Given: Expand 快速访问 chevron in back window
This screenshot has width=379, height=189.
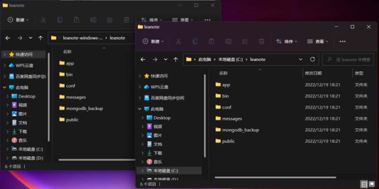Looking at the screenshot, I should 4,54.
